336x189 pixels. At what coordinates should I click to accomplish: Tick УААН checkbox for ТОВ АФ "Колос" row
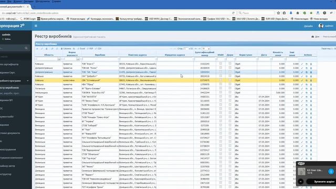point(220,68)
